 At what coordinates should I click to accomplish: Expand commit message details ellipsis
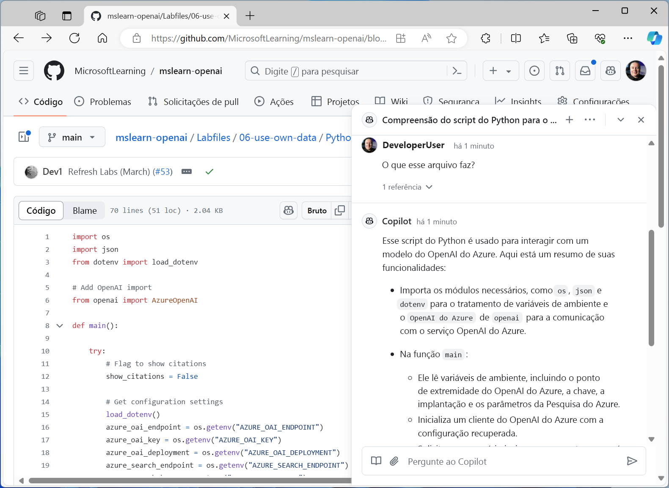point(187,171)
